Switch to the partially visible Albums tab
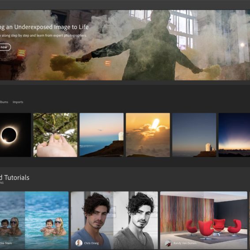The image size is (250, 250). (x=4, y=102)
